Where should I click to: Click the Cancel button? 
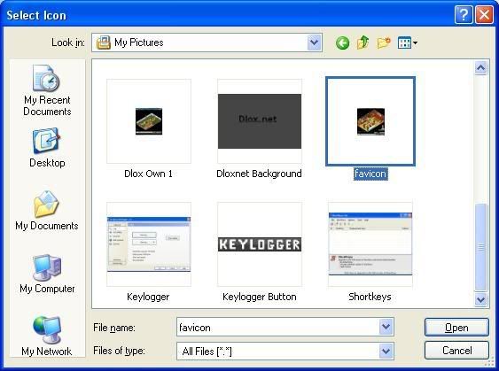tap(456, 351)
